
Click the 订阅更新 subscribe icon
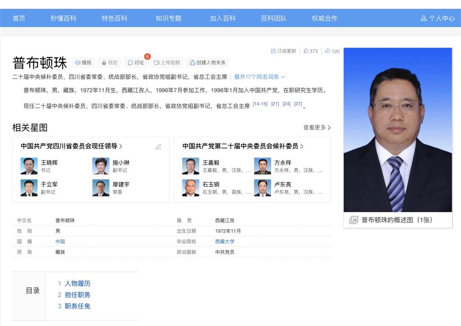point(273,51)
